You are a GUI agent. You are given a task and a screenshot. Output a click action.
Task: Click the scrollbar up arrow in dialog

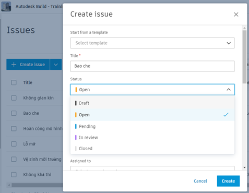click(x=244, y=28)
